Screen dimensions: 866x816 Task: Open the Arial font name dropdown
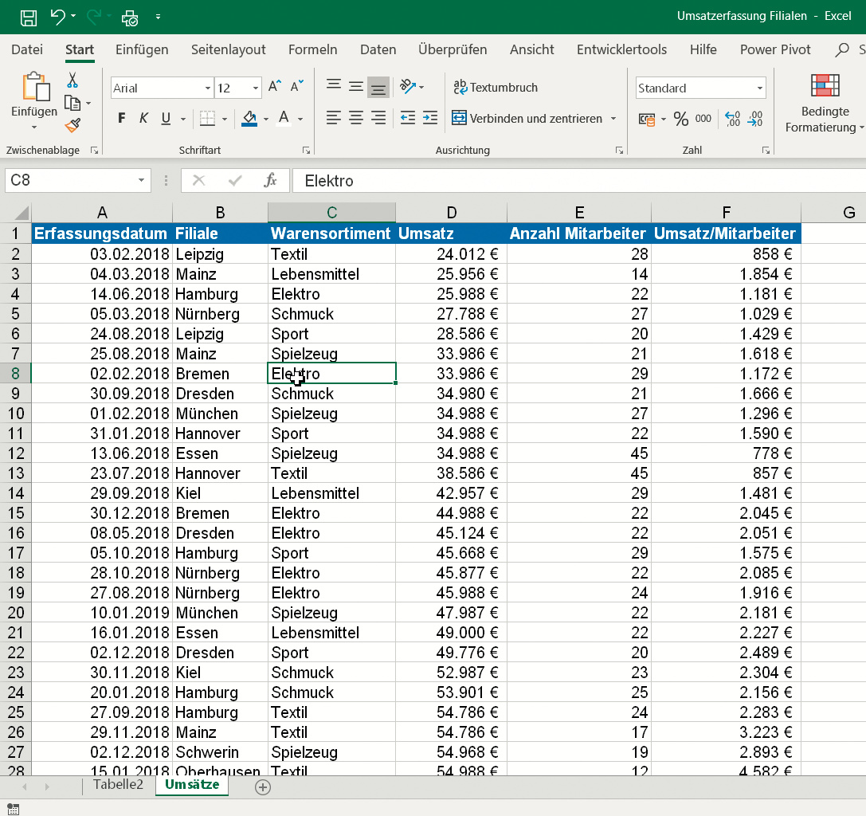coord(208,88)
